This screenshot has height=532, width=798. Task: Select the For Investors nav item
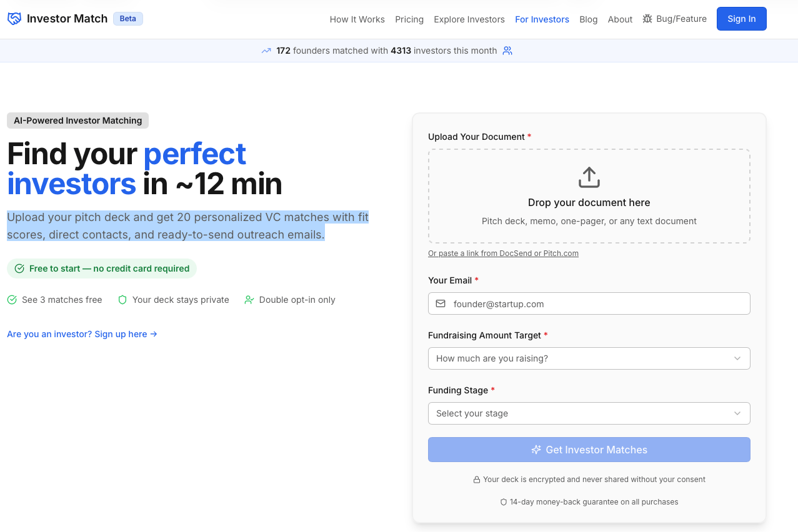[542, 19]
